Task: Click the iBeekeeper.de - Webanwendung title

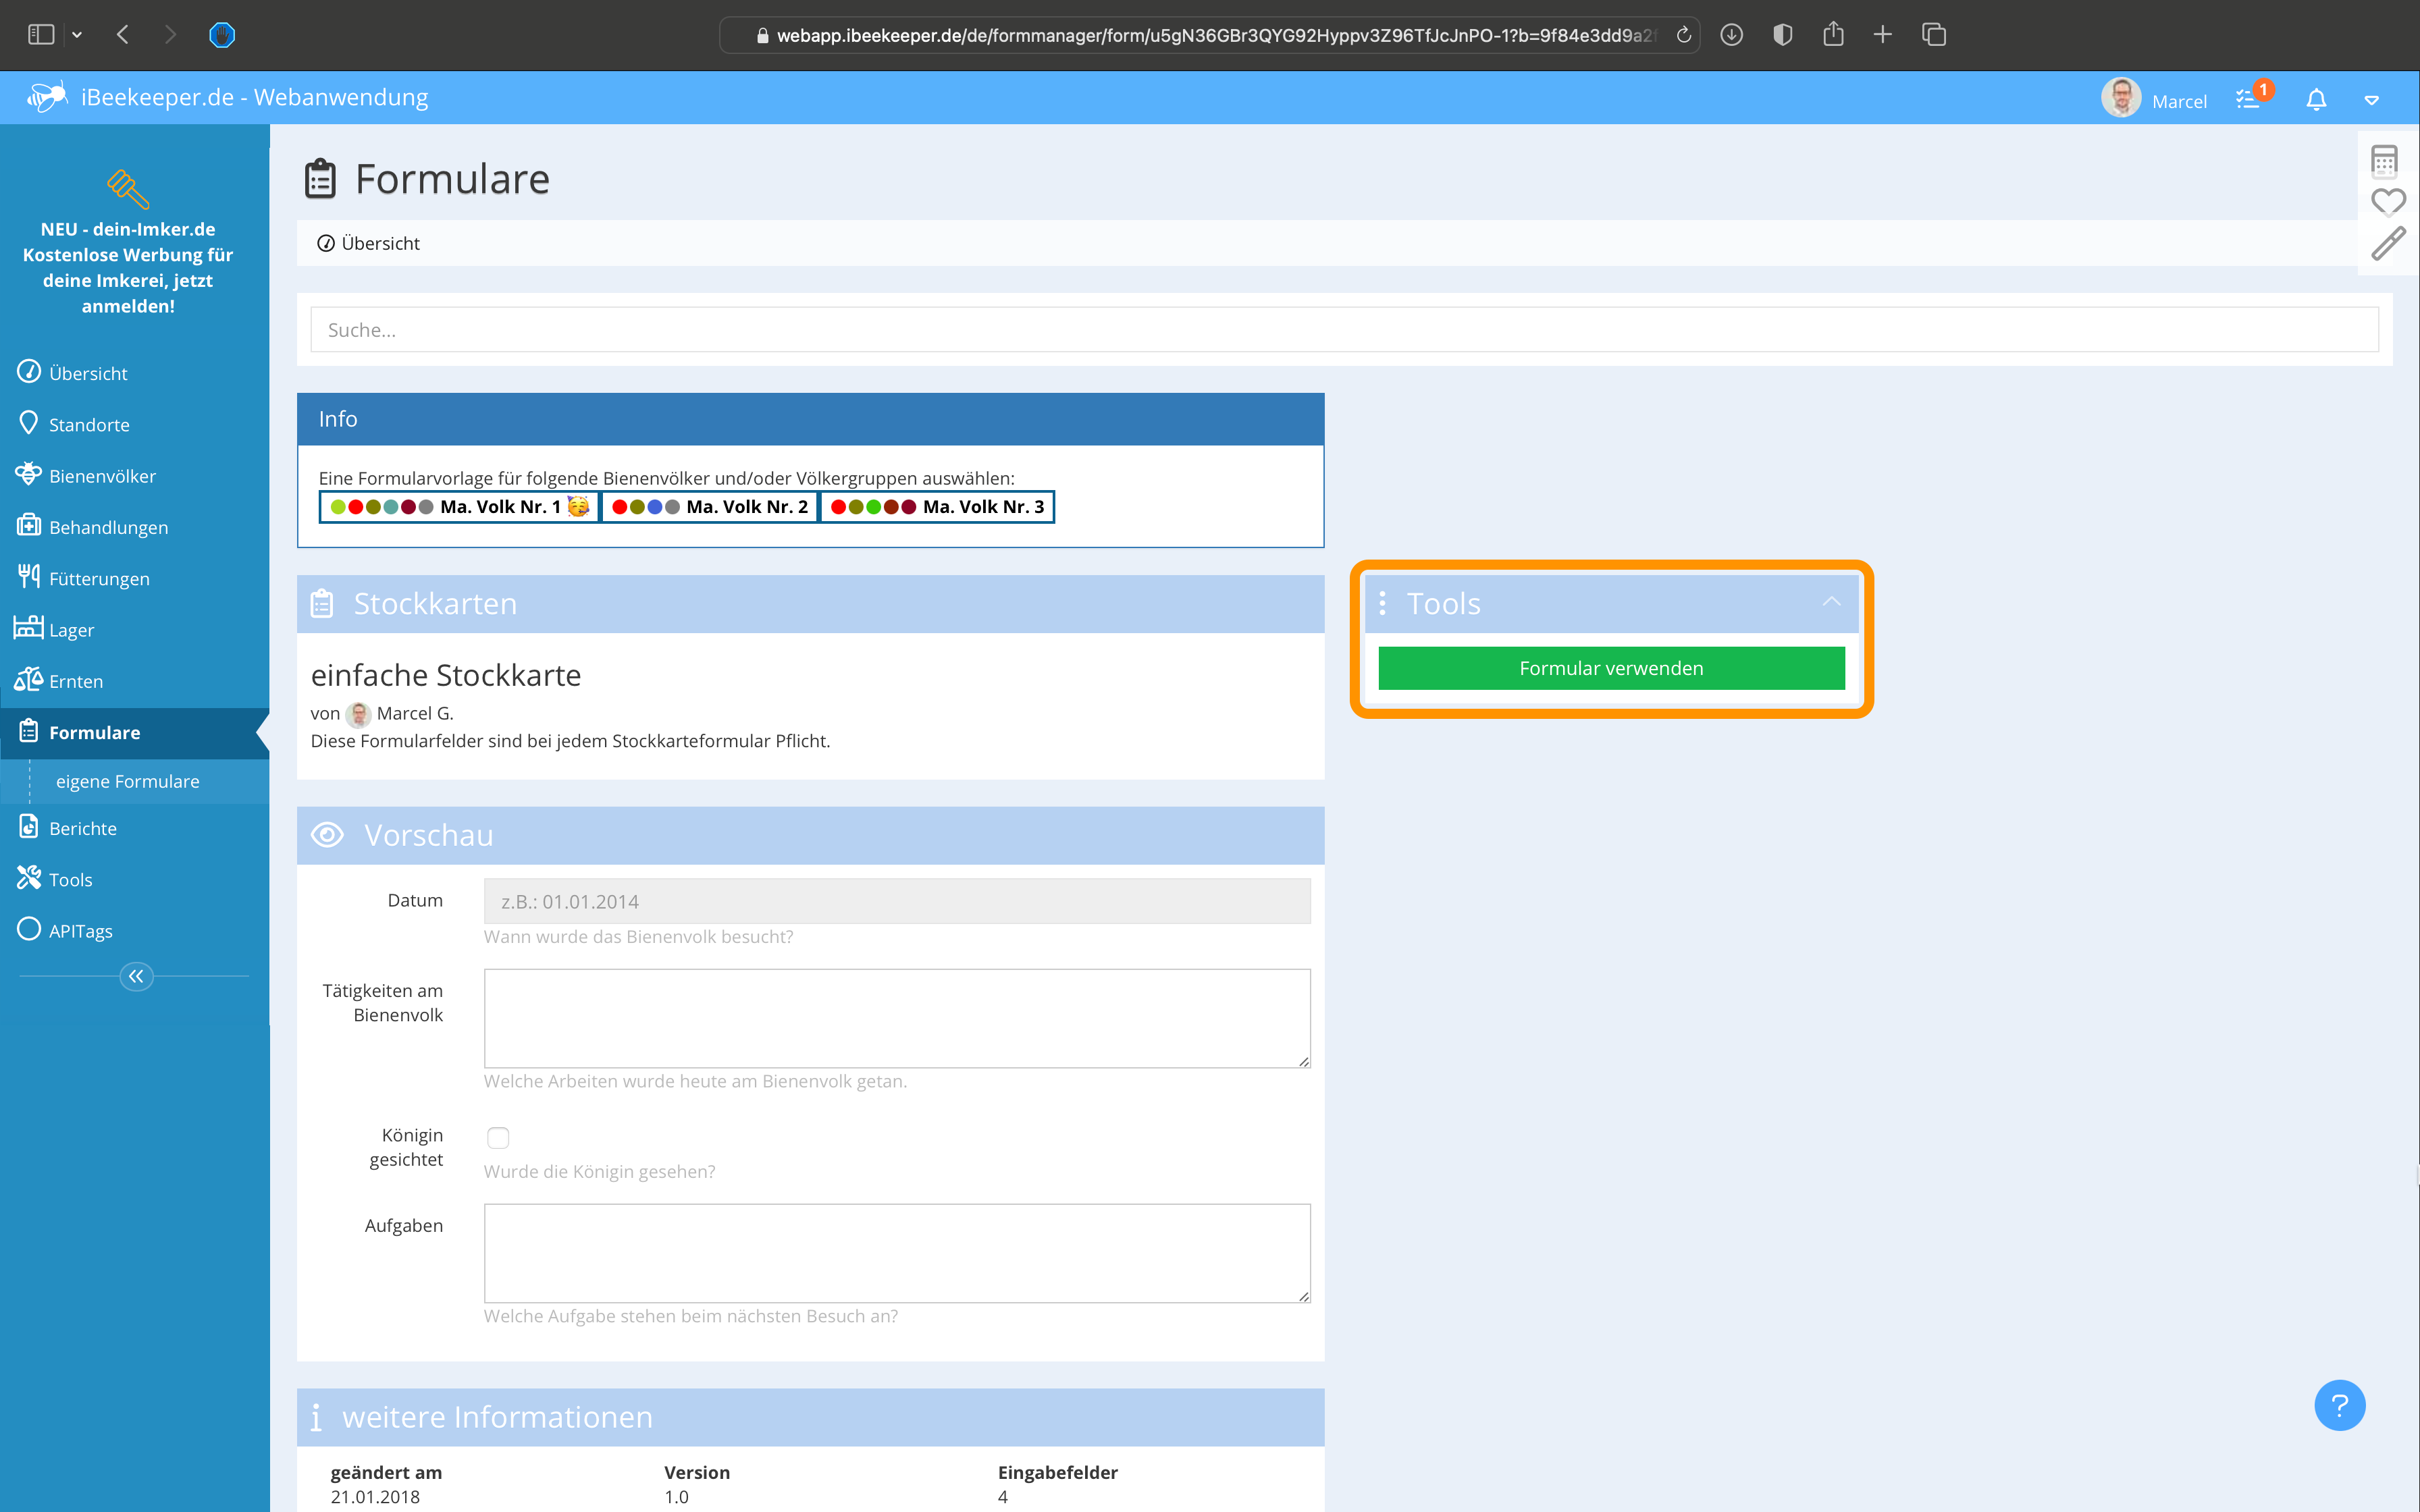Action: pos(254,97)
